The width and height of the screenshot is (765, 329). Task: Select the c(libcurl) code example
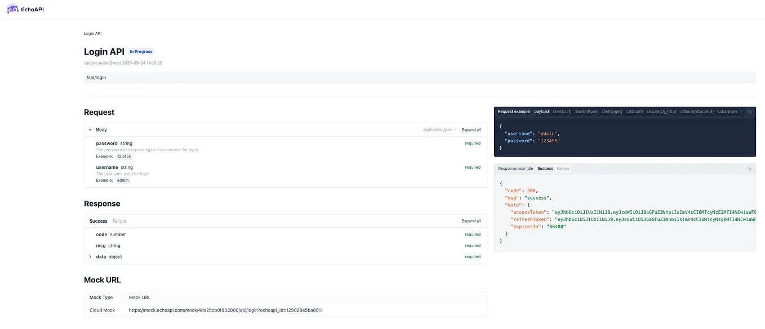click(x=634, y=111)
